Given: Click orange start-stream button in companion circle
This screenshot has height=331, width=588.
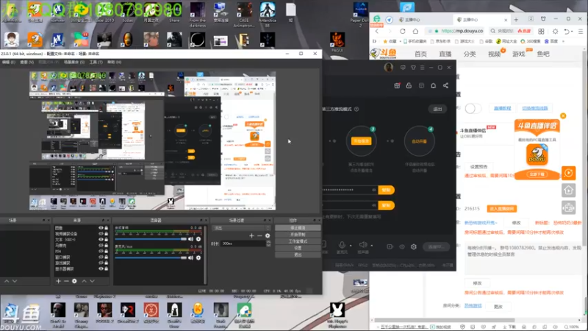Looking at the screenshot, I should 361,141.
